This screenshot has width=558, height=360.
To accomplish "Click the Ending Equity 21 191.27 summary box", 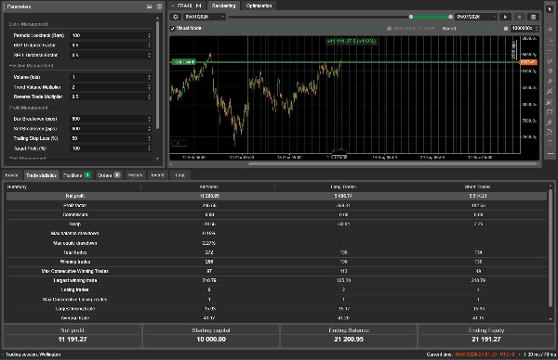I will (x=486, y=335).
